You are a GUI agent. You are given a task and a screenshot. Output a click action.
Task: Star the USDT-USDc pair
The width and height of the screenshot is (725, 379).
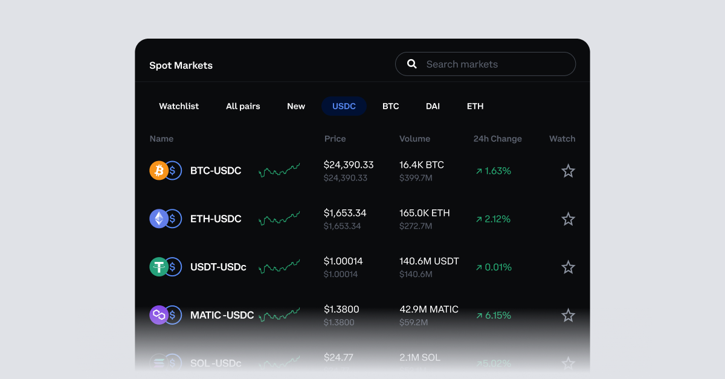click(x=568, y=267)
